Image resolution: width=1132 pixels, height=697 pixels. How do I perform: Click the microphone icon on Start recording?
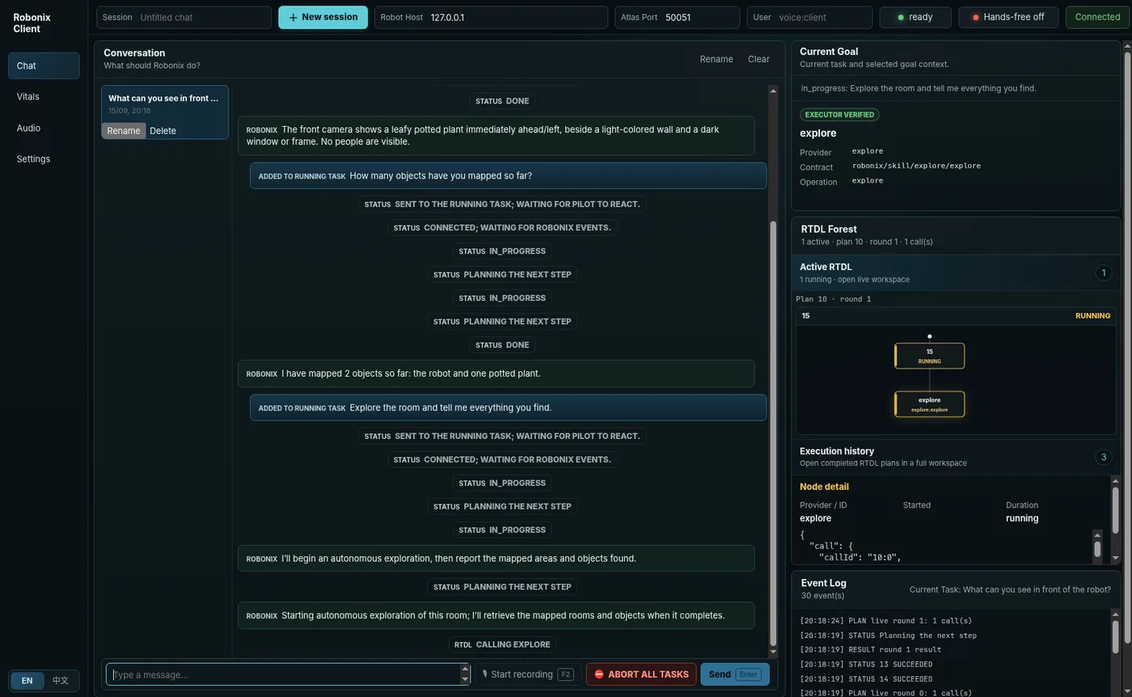[485, 674]
